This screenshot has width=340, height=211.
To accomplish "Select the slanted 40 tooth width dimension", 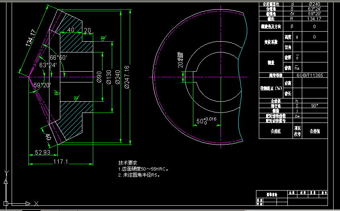I will coord(48,137).
